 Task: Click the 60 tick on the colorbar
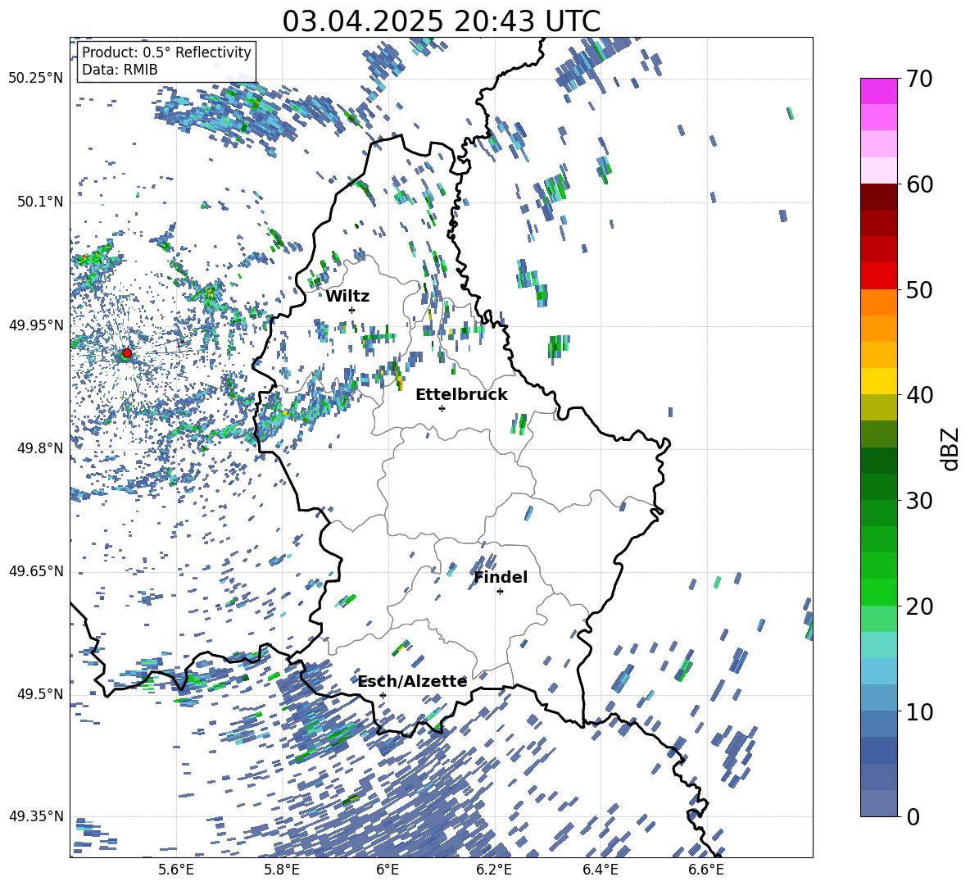tap(919, 184)
